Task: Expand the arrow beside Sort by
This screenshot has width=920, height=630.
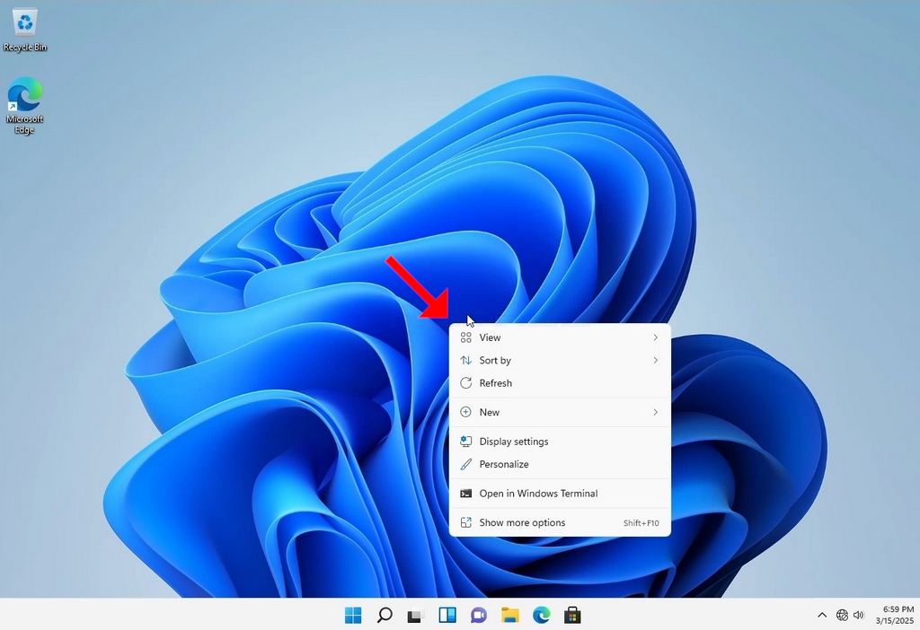Action: click(x=655, y=361)
